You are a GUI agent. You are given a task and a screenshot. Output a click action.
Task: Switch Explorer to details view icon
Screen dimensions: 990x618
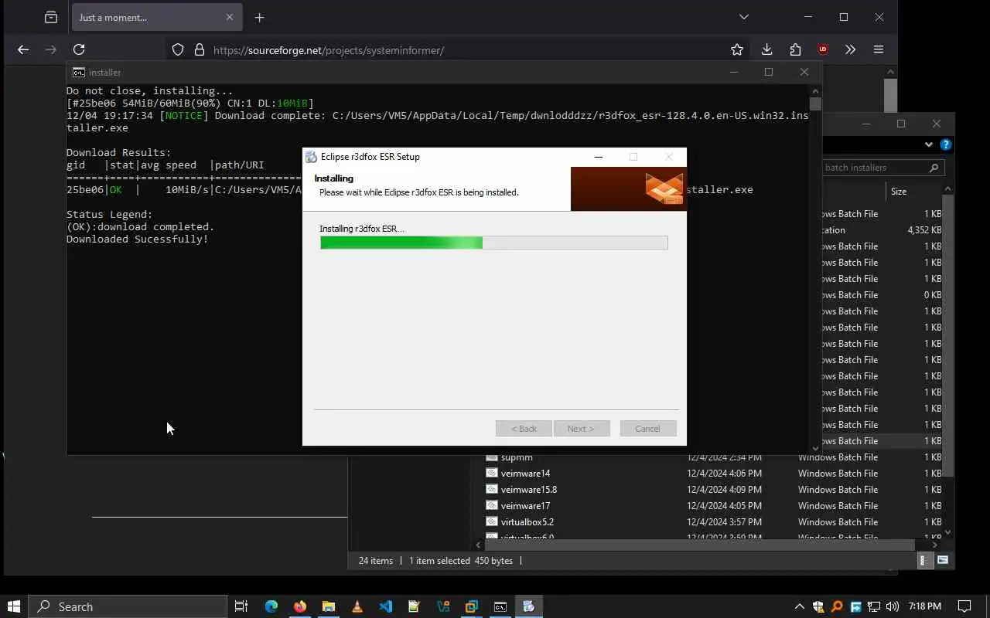923,561
